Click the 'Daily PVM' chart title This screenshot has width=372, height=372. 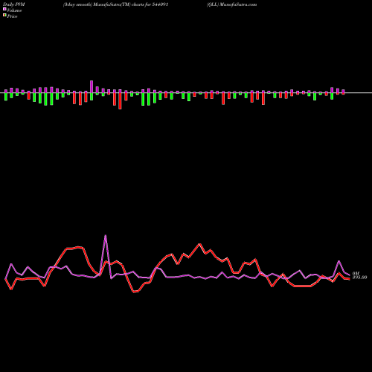(14, 4)
